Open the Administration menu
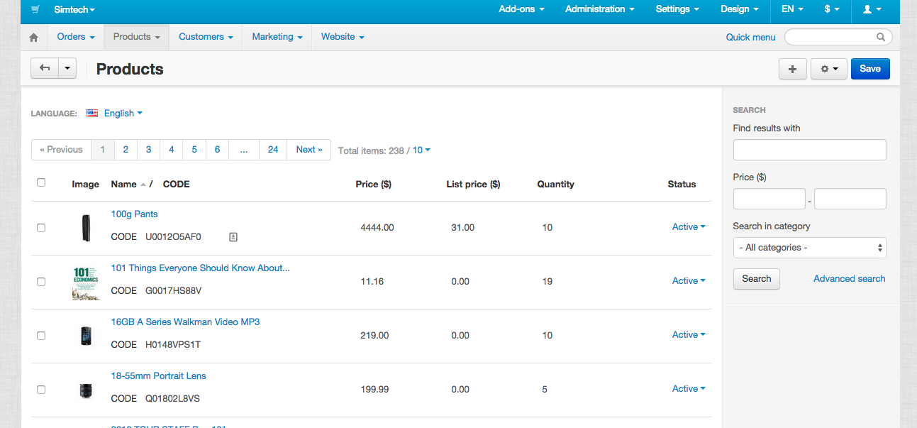Screen dimensions: 917x428 (x=599, y=9)
